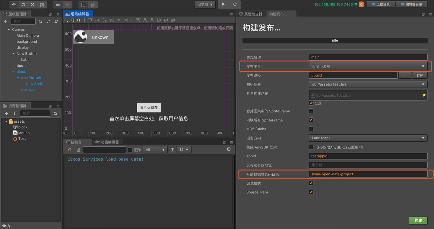Disable 内联所有 SpriteFrame checkbox
Viewport: 434px width, 229px height.
[311, 120]
